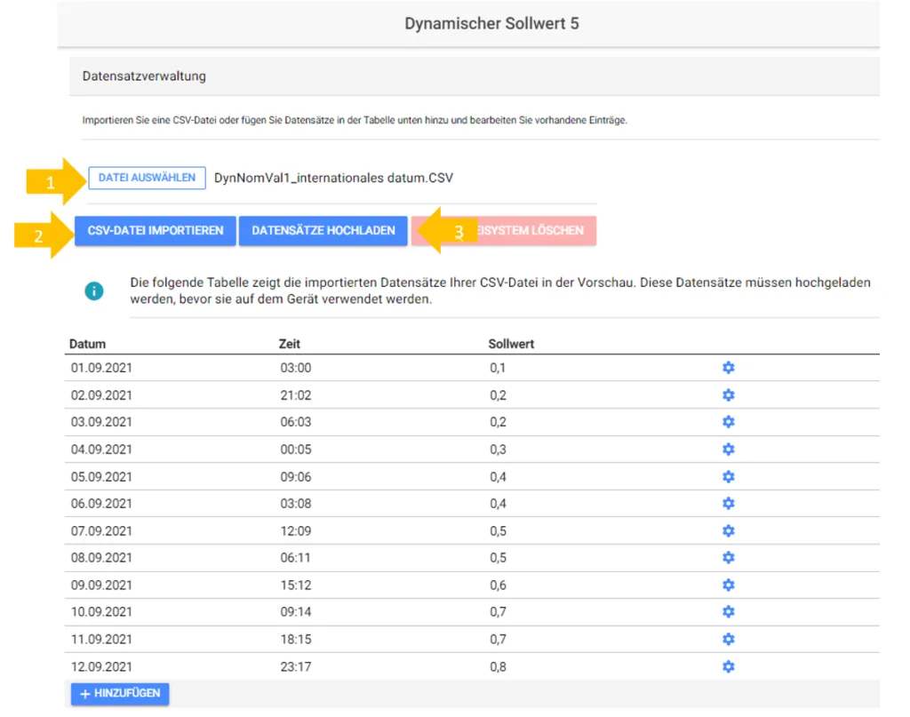Select the date cell 05.09.2021
The height and width of the screenshot is (717, 910).
click(x=101, y=476)
